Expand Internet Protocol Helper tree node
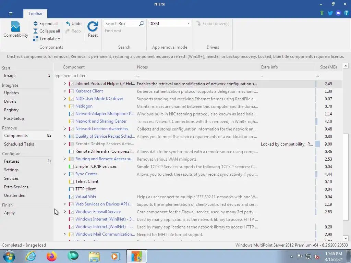 64,84
